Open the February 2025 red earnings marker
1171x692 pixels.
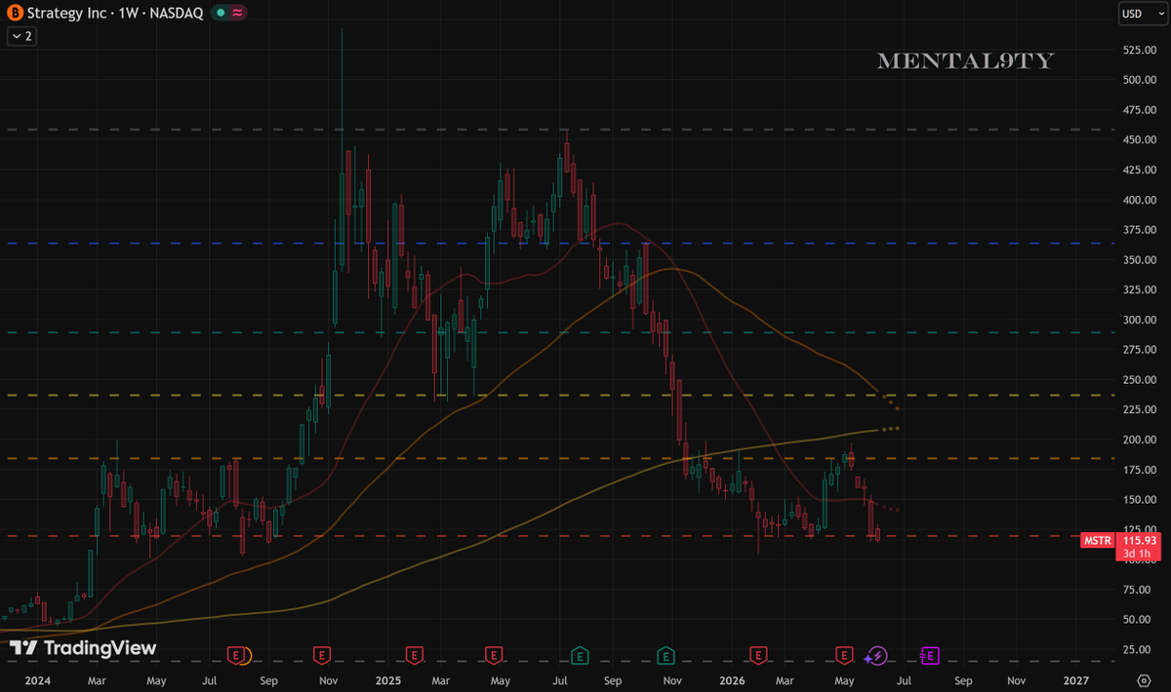coord(414,654)
